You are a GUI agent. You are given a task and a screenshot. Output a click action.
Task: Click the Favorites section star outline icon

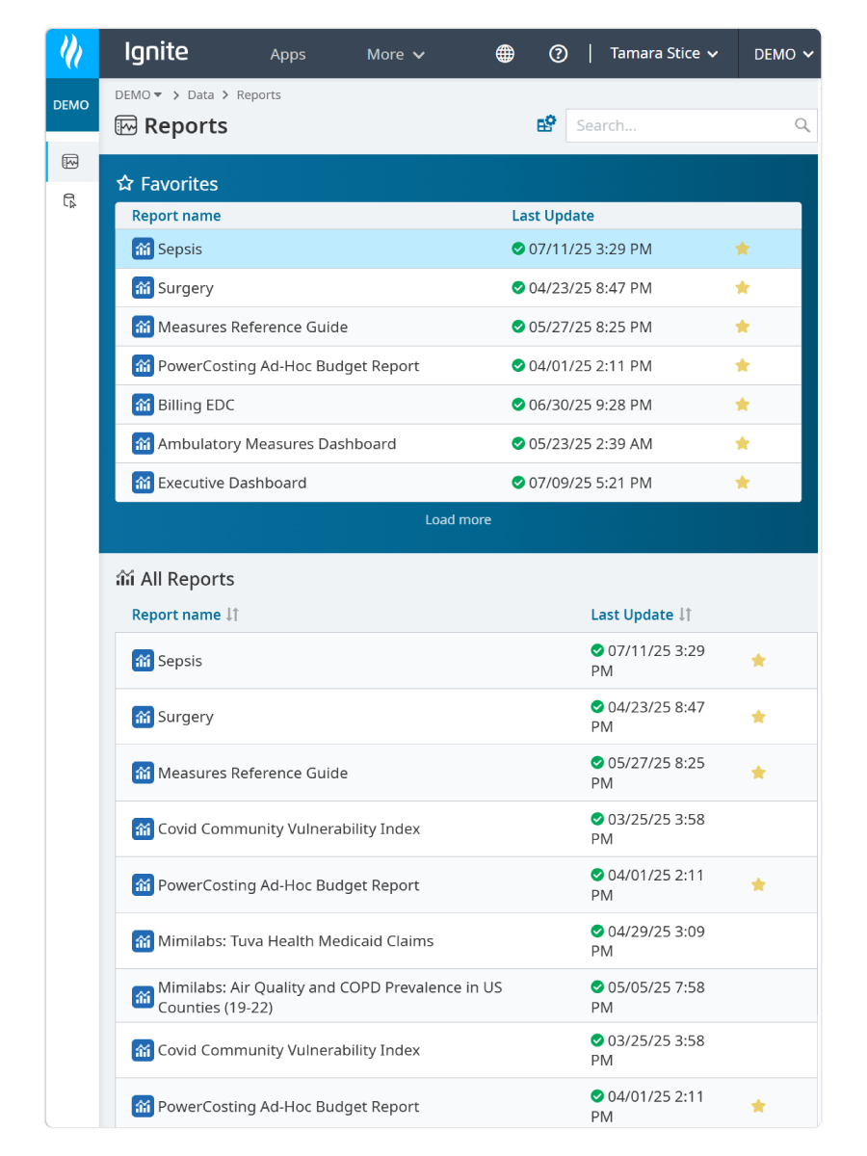(x=124, y=183)
